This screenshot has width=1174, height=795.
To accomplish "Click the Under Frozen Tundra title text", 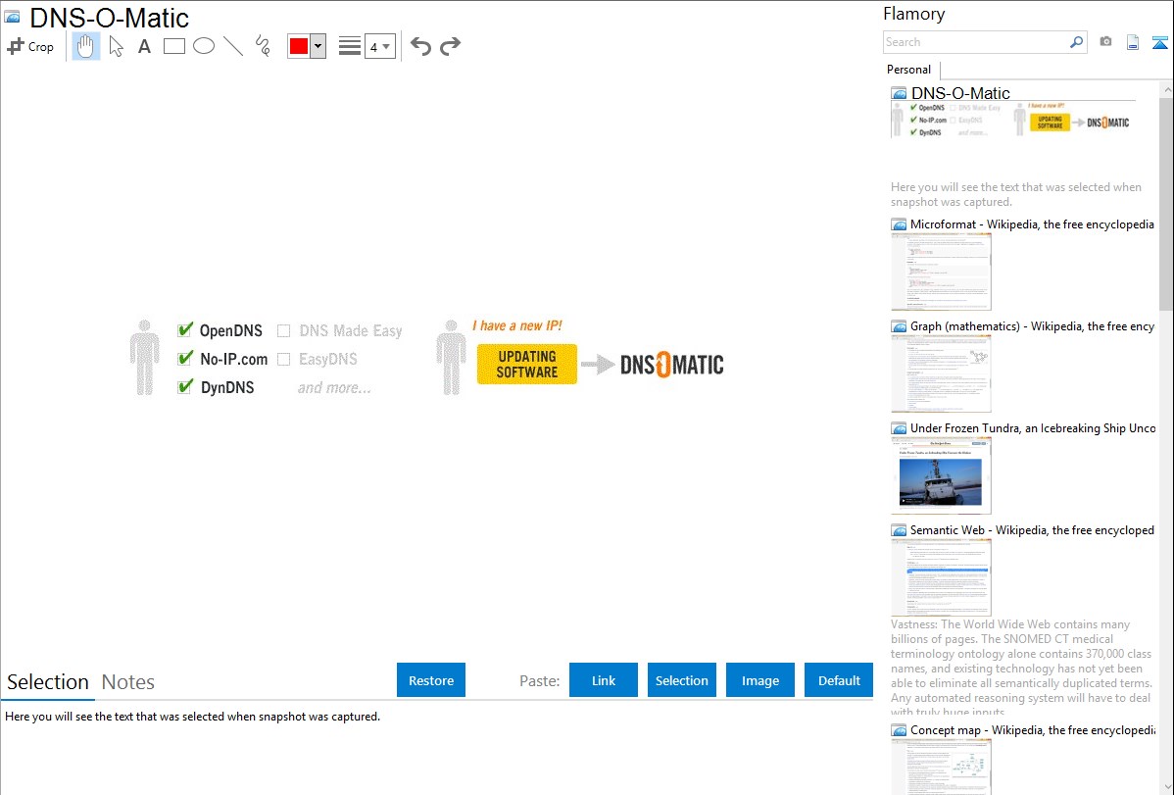I will tap(1033, 427).
